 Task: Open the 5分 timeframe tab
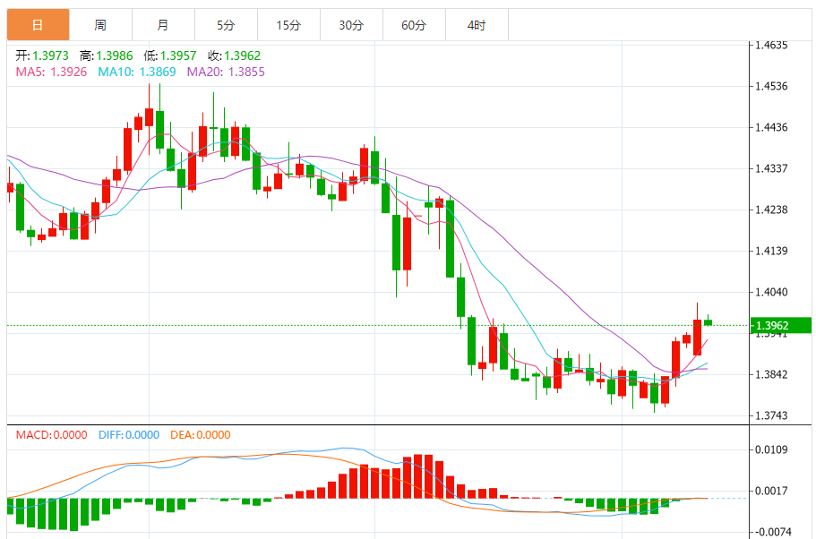coord(226,25)
